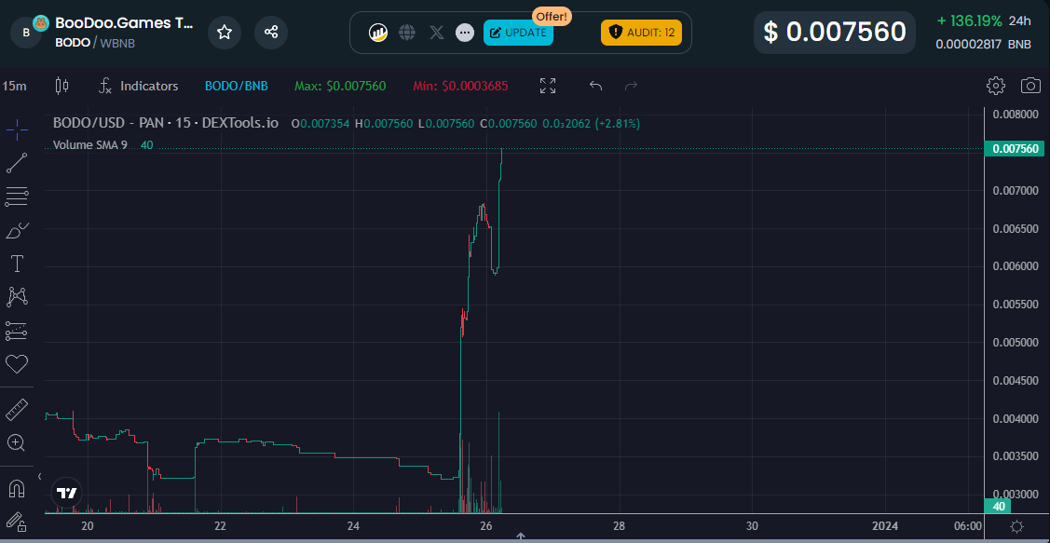This screenshot has height=543, width=1050.
Task: Show more token links ellipsis
Action: [465, 33]
